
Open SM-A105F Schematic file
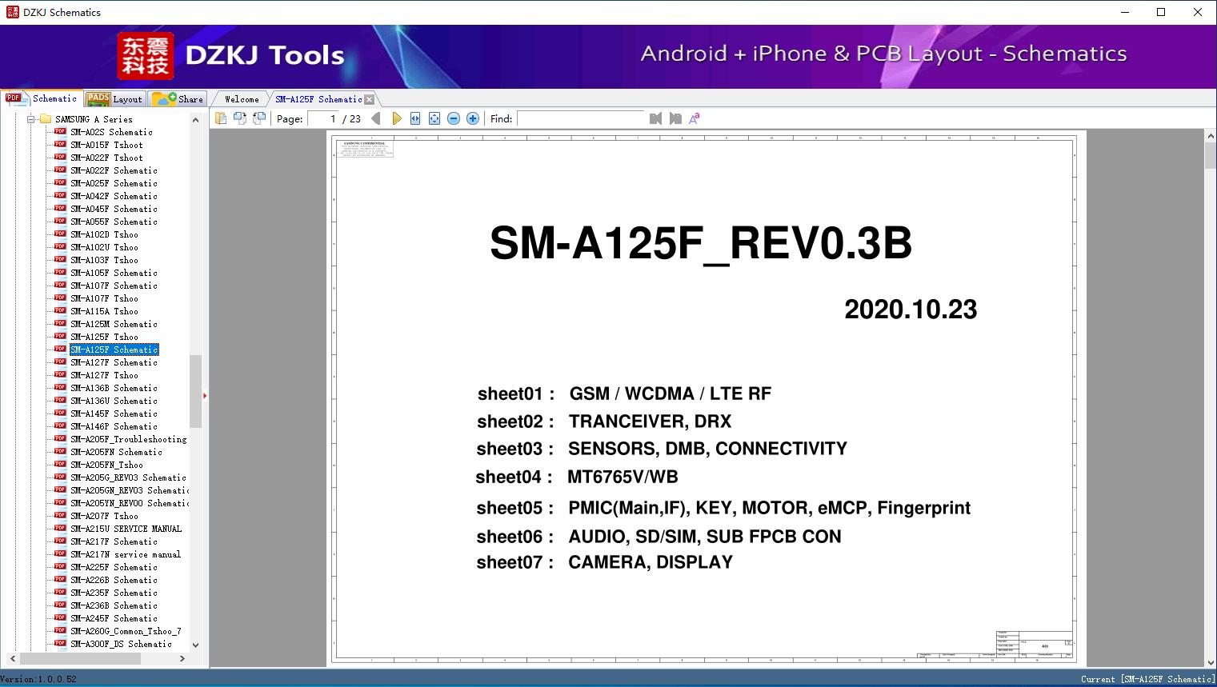[x=114, y=273]
